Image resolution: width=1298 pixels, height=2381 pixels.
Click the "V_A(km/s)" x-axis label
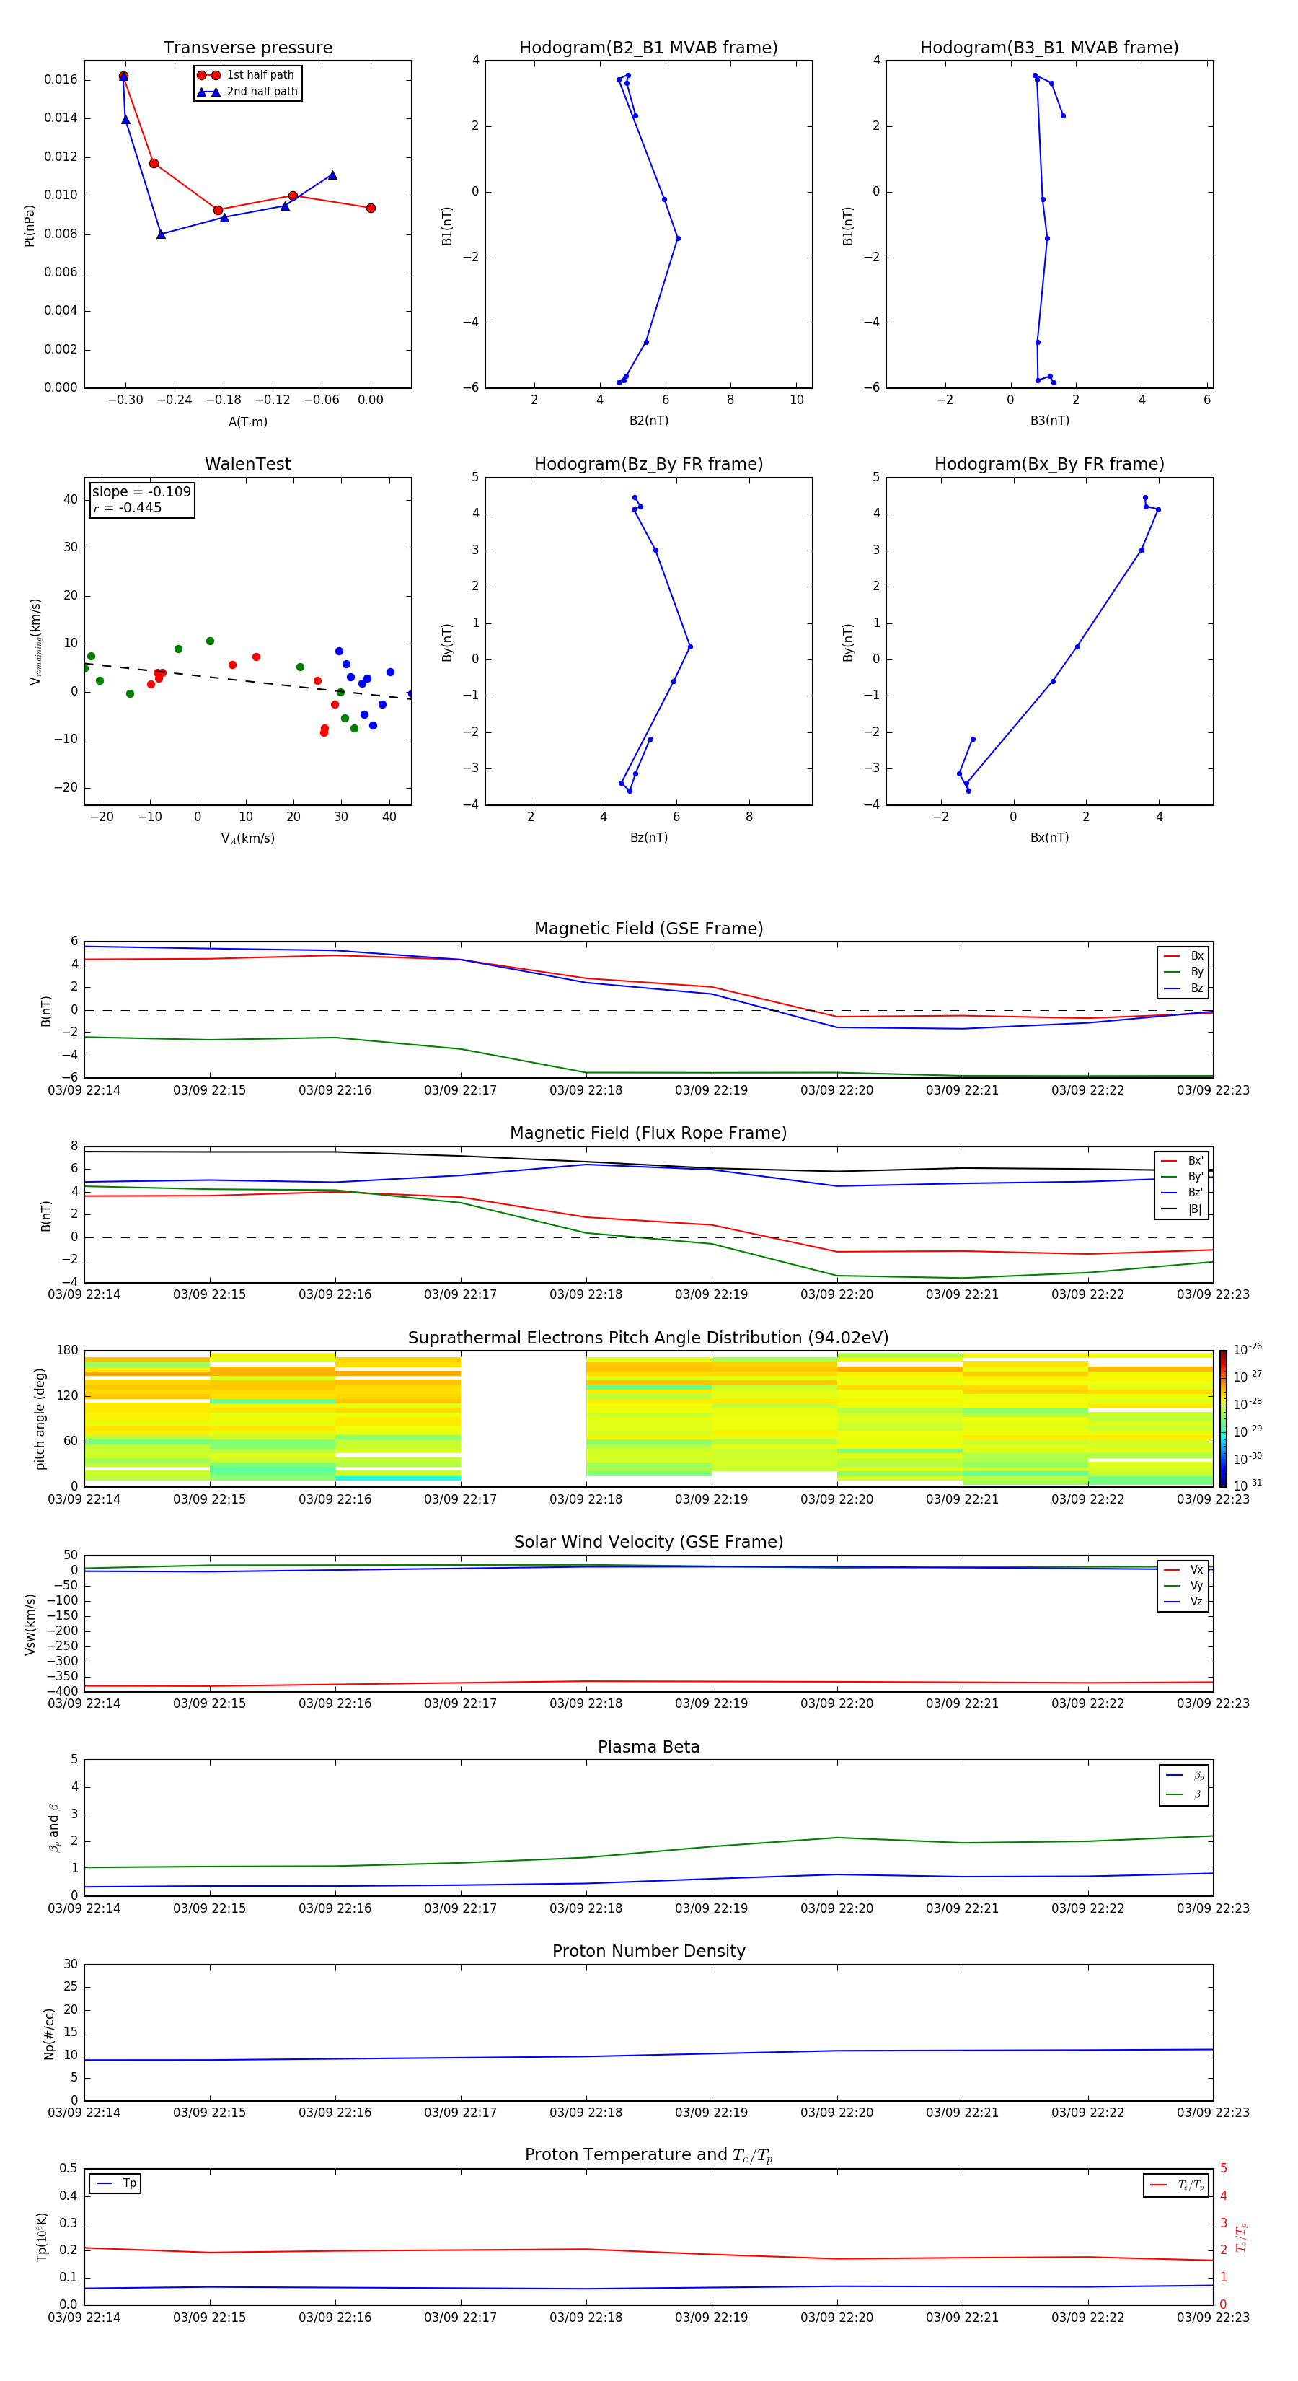click(x=247, y=838)
